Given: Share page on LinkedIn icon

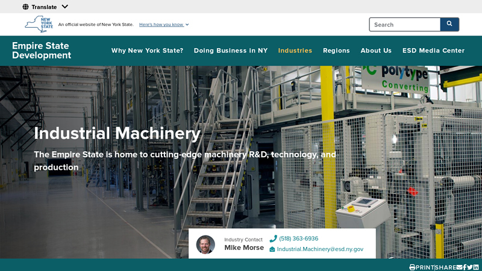Looking at the screenshot, I should click(x=476, y=267).
